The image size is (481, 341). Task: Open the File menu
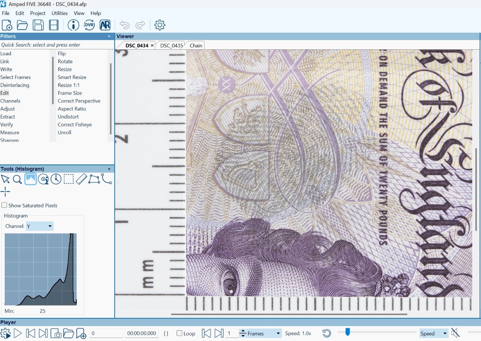[x=6, y=13]
